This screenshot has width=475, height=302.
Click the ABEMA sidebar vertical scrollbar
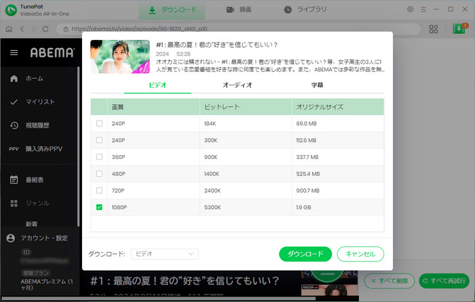[78, 147]
